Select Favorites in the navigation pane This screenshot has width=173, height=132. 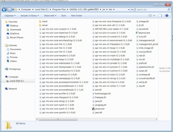pos(13,22)
